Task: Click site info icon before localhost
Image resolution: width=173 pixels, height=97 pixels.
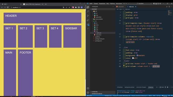Action: (11, 7)
